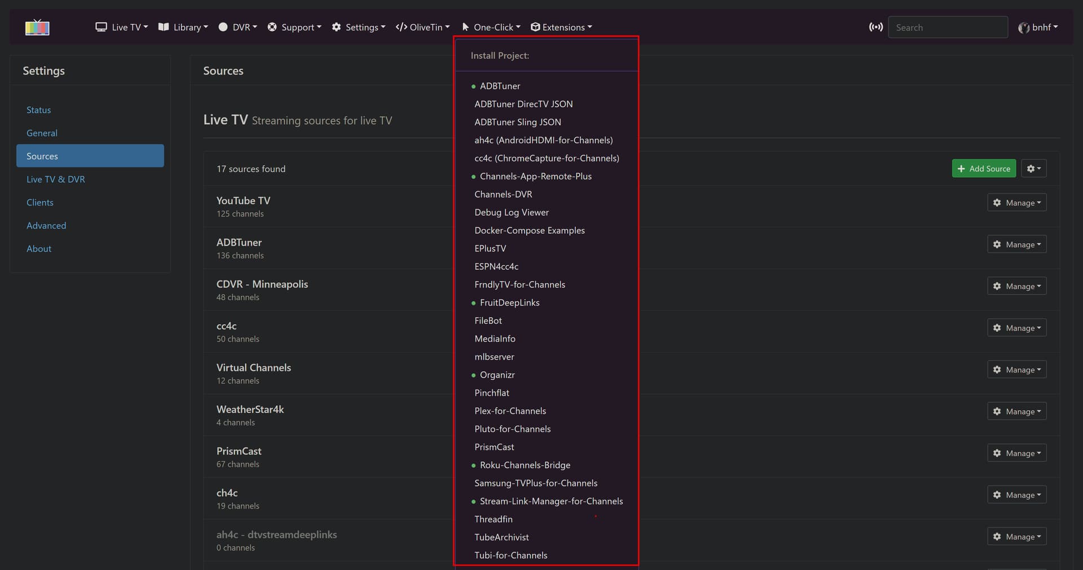
Task: Go to Live TV & DVR settings
Action: [56, 179]
